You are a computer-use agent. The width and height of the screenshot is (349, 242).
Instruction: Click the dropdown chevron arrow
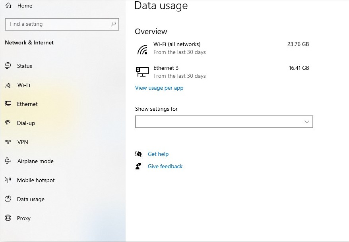(306, 122)
